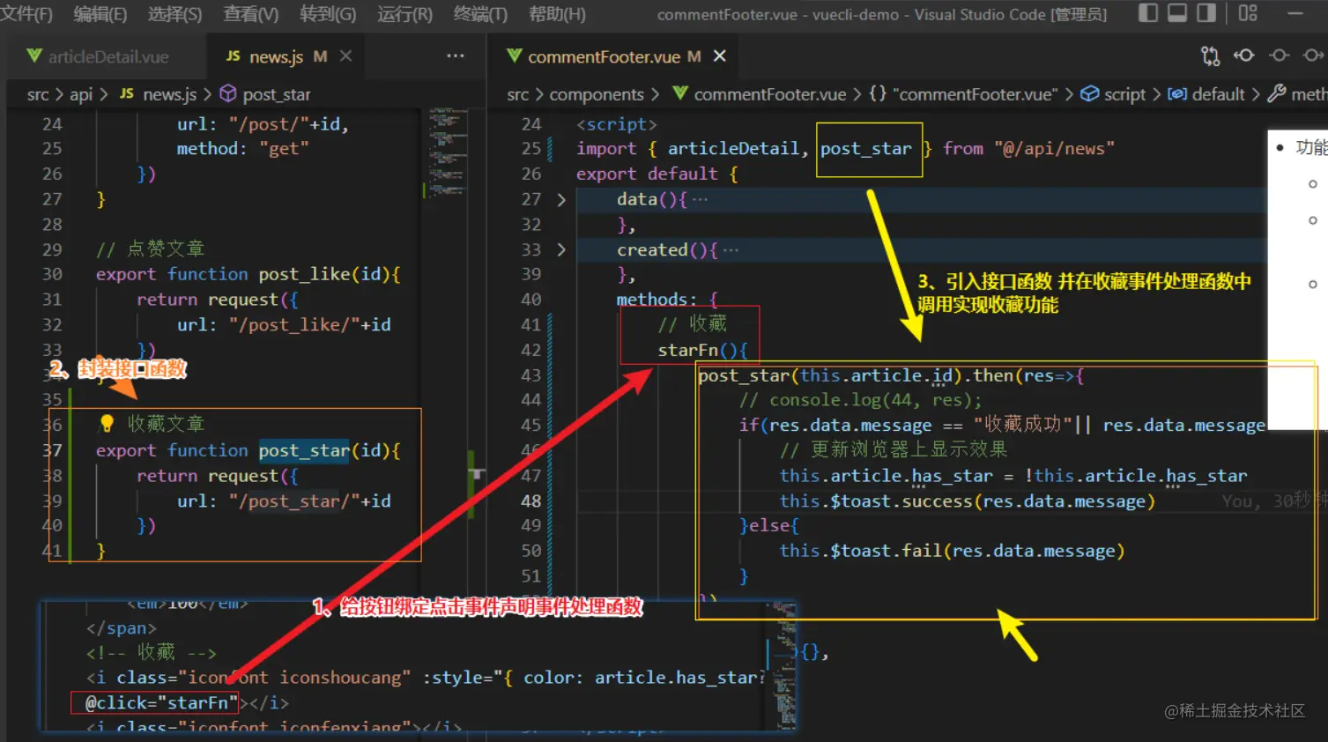Open more actions for left editor group
The image size is (1328, 742).
tap(455, 56)
